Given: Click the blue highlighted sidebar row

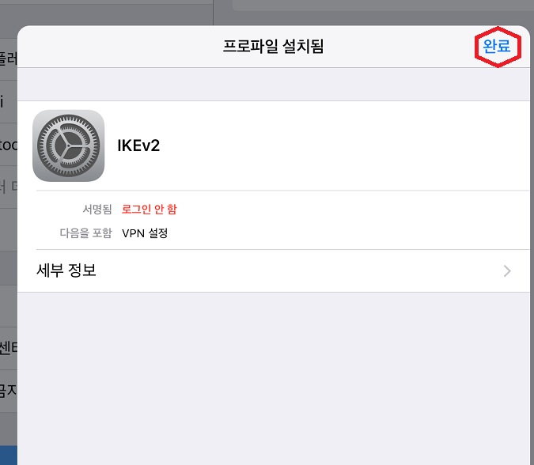Looking at the screenshot, I should click(x=9, y=456).
